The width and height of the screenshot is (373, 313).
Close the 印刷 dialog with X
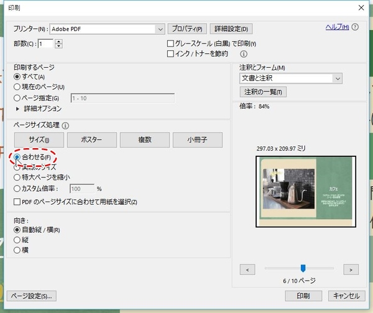361,7
